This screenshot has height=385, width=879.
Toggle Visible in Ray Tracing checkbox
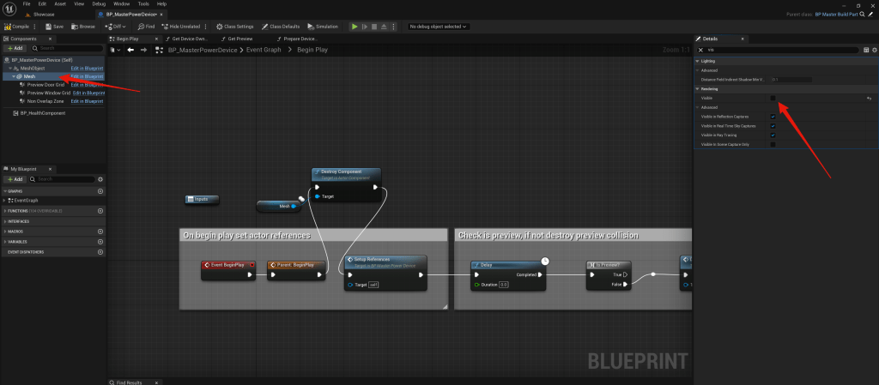click(773, 135)
